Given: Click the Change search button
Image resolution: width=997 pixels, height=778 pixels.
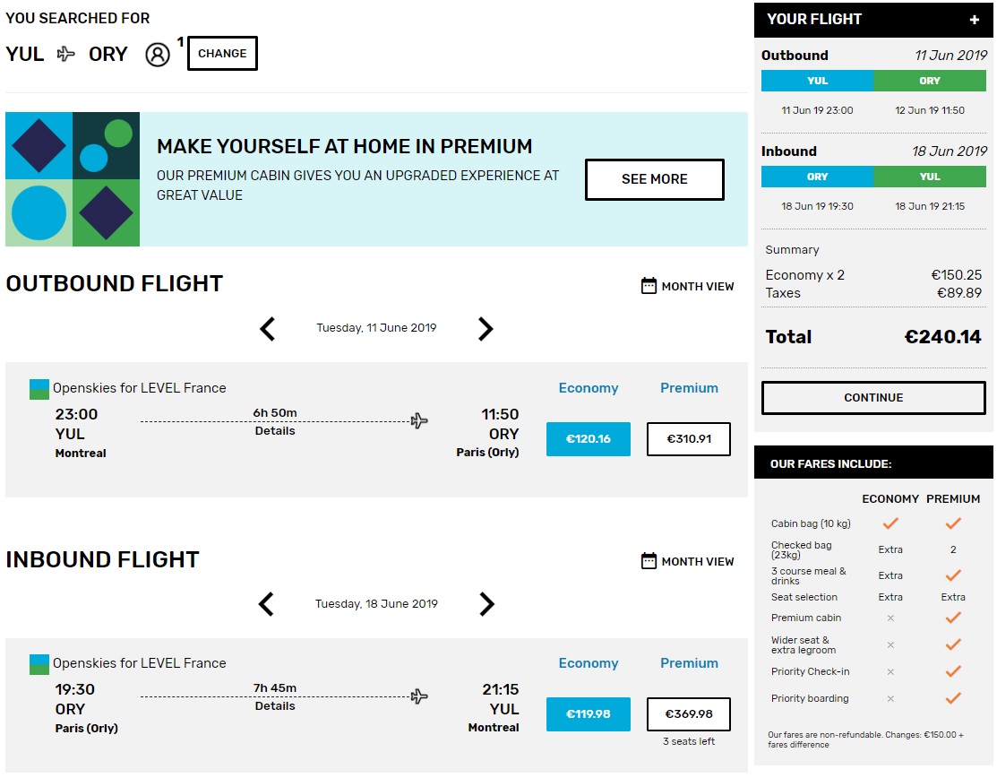Looking at the screenshot, I should pyautogui.click(x=222, y=54).
